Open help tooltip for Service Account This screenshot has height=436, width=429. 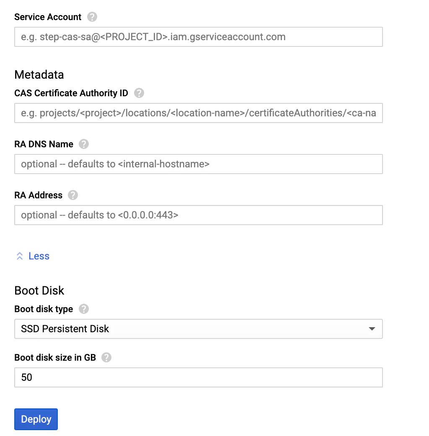92,17
